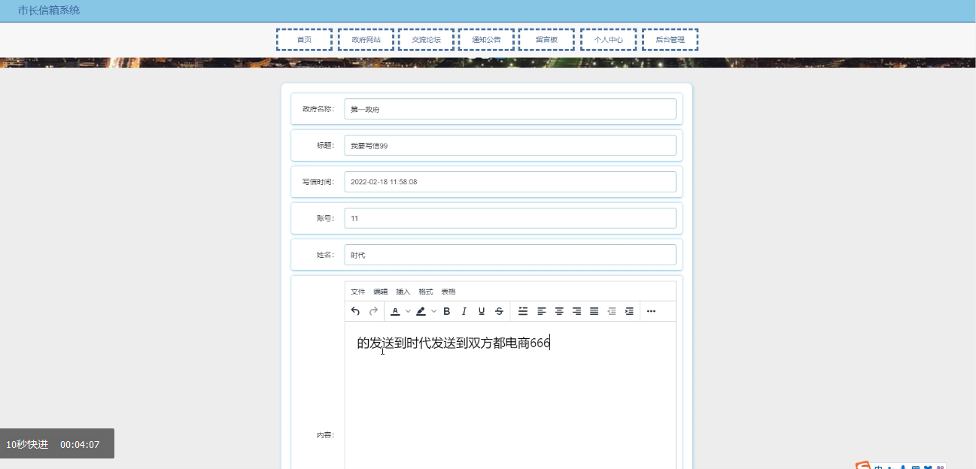976x469 pixels.
Task: Apply strikethrough formatting in the editor
Action: (498, 310)
